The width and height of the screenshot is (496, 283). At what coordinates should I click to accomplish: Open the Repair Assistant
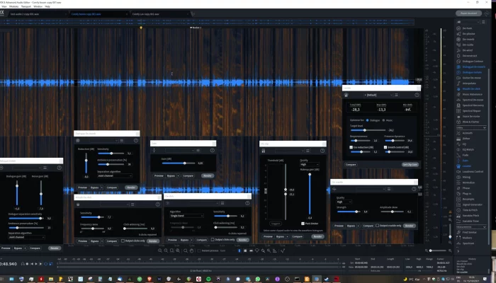[x=468, y=13]
